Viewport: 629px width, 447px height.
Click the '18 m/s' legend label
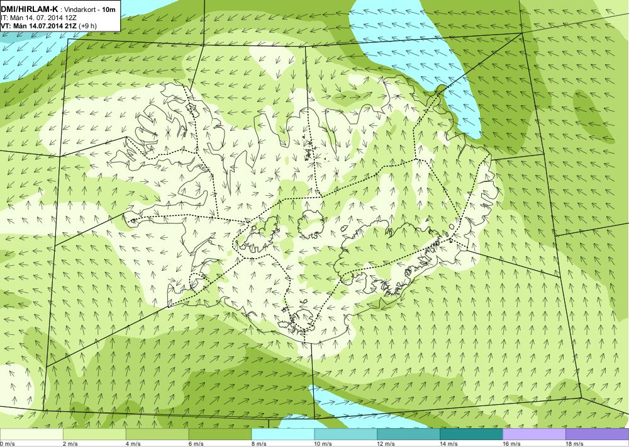(x=575, y=444)
